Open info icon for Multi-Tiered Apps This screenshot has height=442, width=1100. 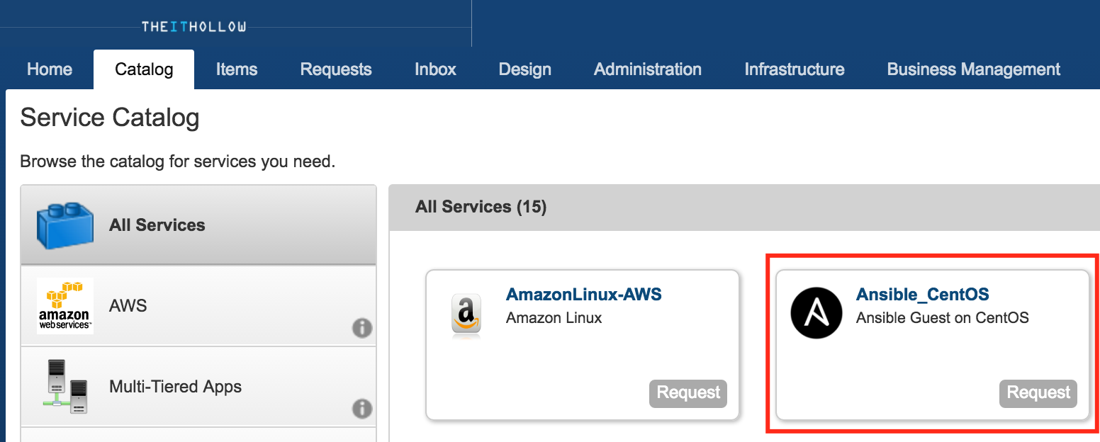(x=362, y=409)
